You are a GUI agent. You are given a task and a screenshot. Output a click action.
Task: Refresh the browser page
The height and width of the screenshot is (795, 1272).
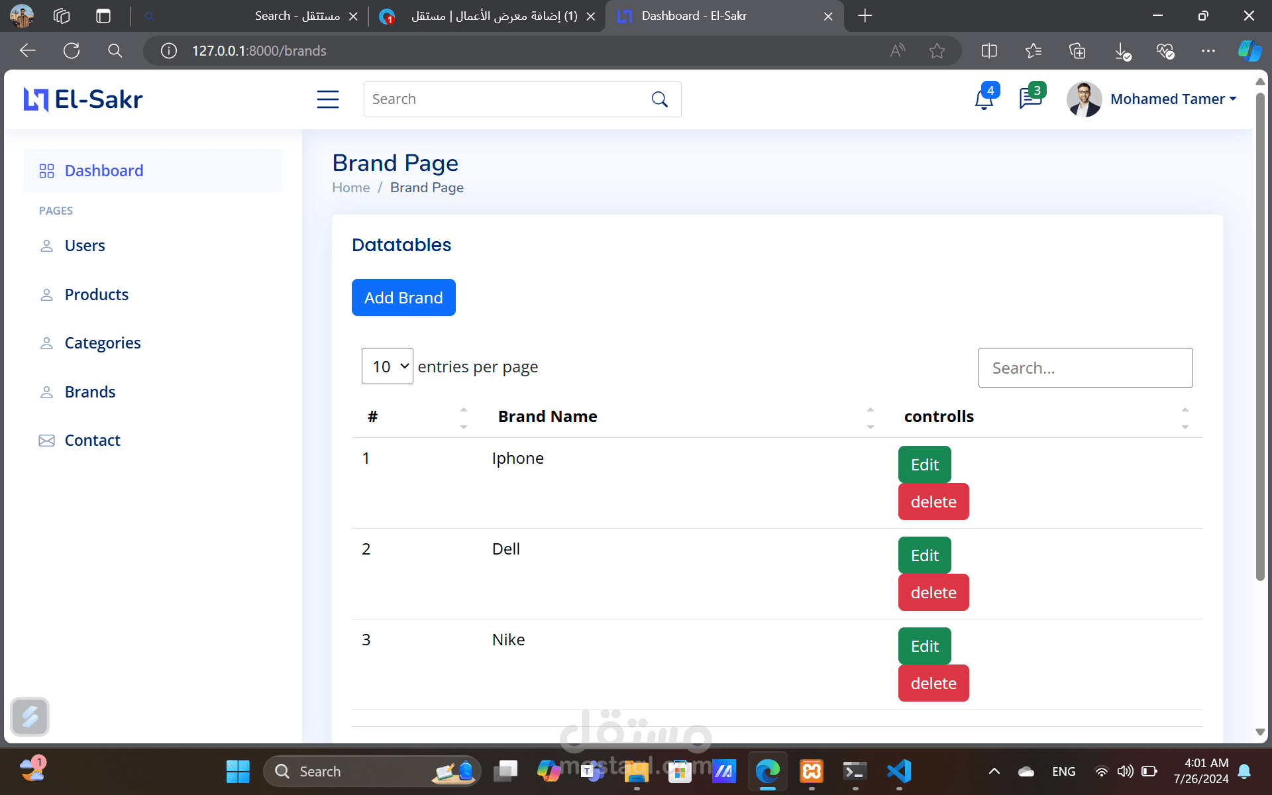72,51
